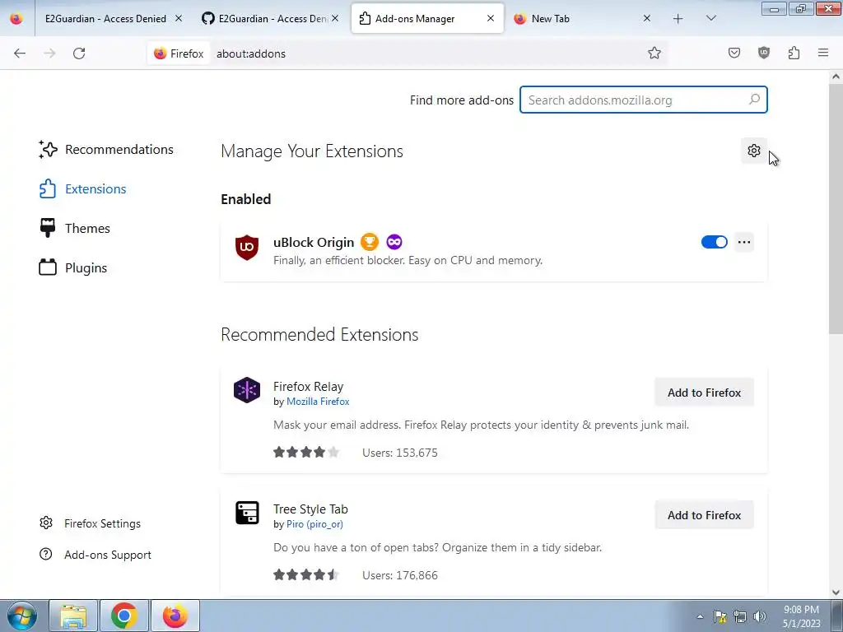Screen dimensions: 843x632
Task: Go to the Themes section
Action: (74, 229)
